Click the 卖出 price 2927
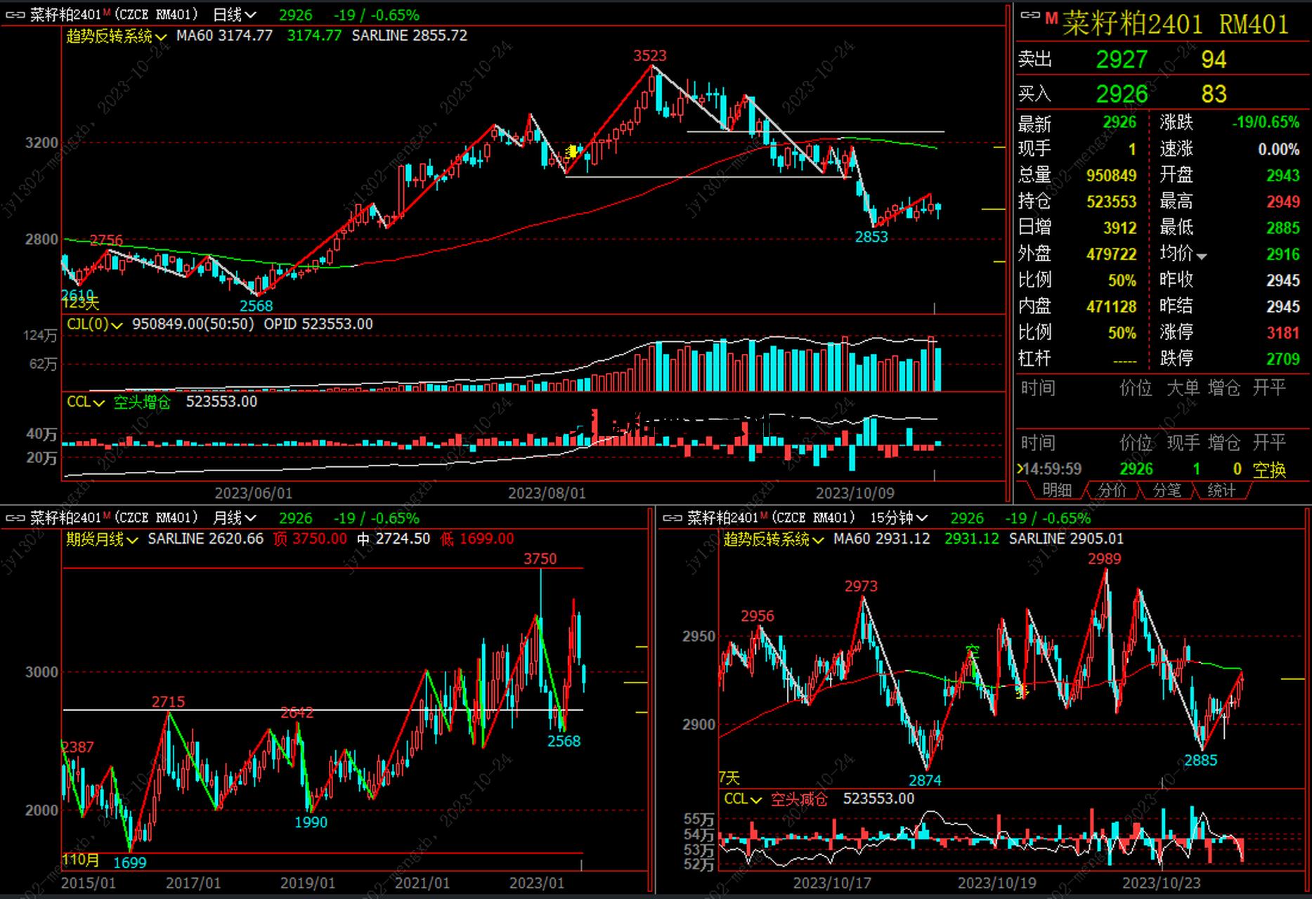This screenshot has width=1312, height=899. pyautogui.click(x=1121, y=60)
